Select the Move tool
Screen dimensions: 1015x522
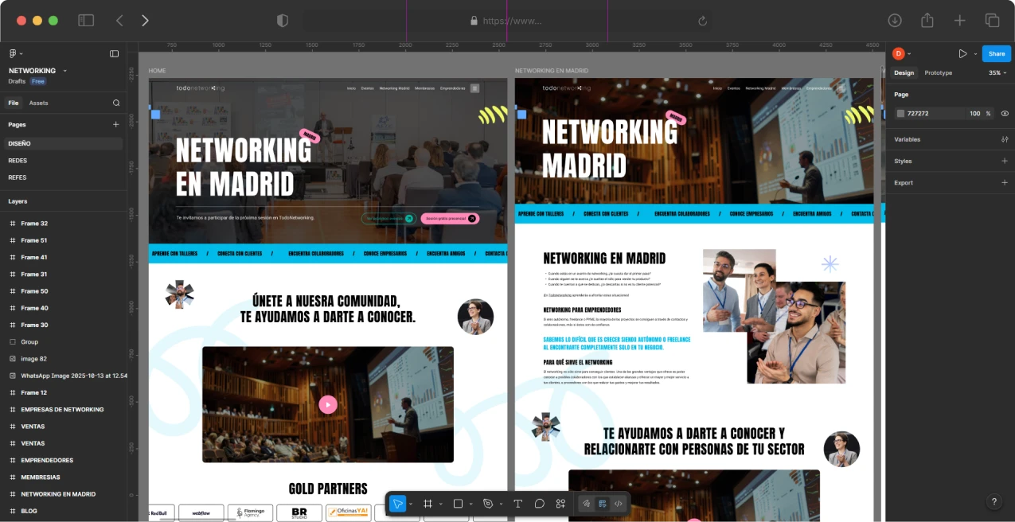point(396,503)
